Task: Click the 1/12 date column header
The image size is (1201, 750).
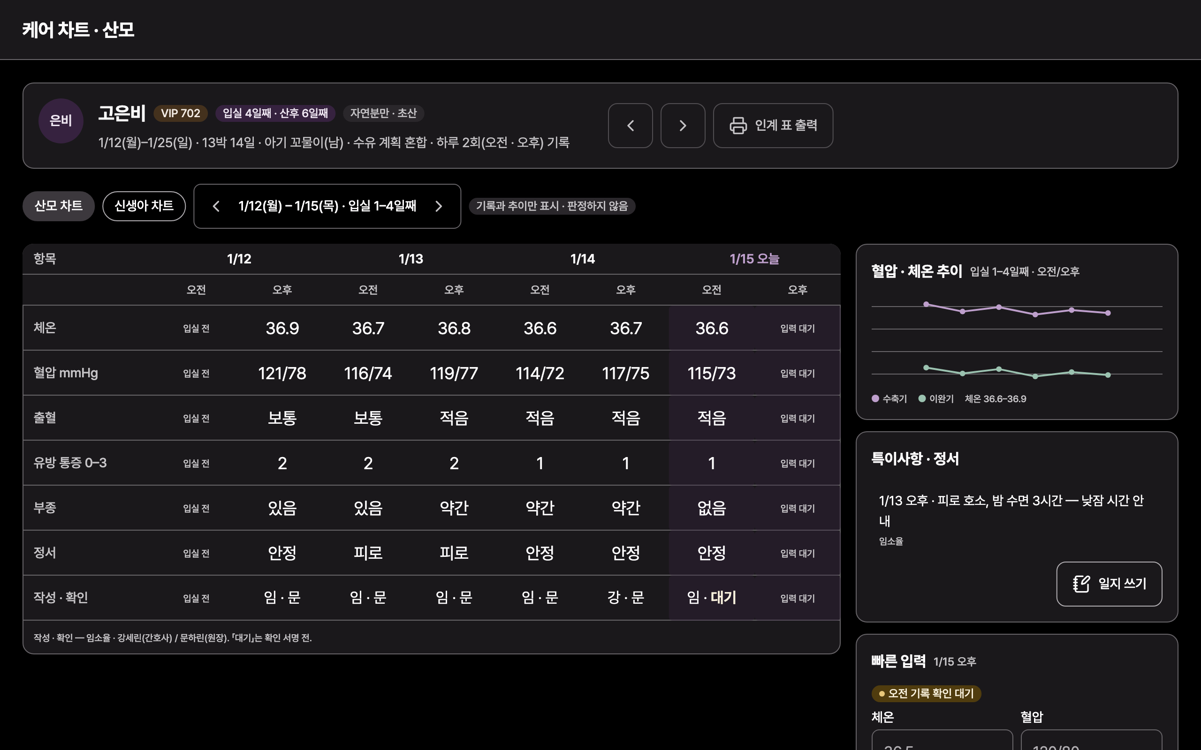Action: pos(239,259)
